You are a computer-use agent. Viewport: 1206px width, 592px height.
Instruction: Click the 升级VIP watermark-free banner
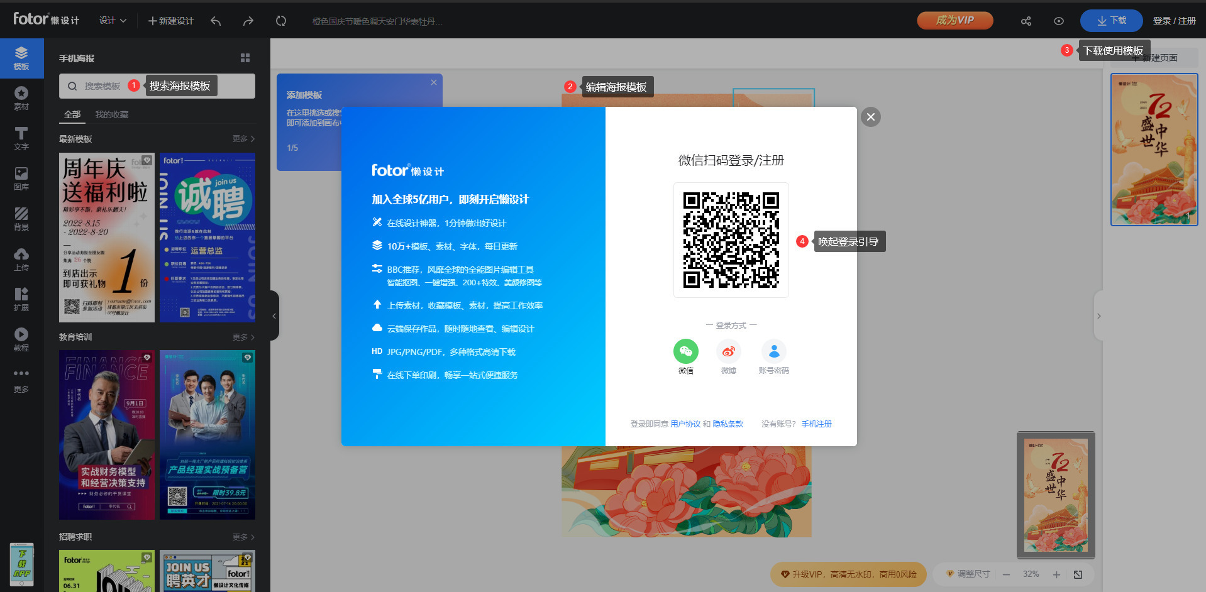point(848,574)
